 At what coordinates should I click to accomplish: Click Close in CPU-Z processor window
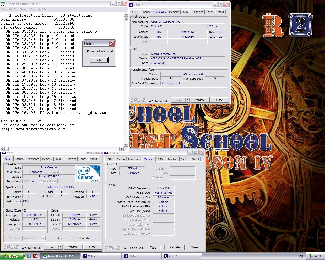click(x=92, y=247)
